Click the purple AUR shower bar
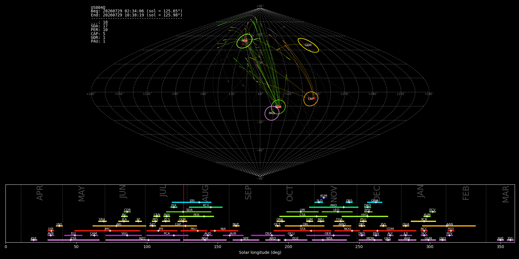 point(233,235)
